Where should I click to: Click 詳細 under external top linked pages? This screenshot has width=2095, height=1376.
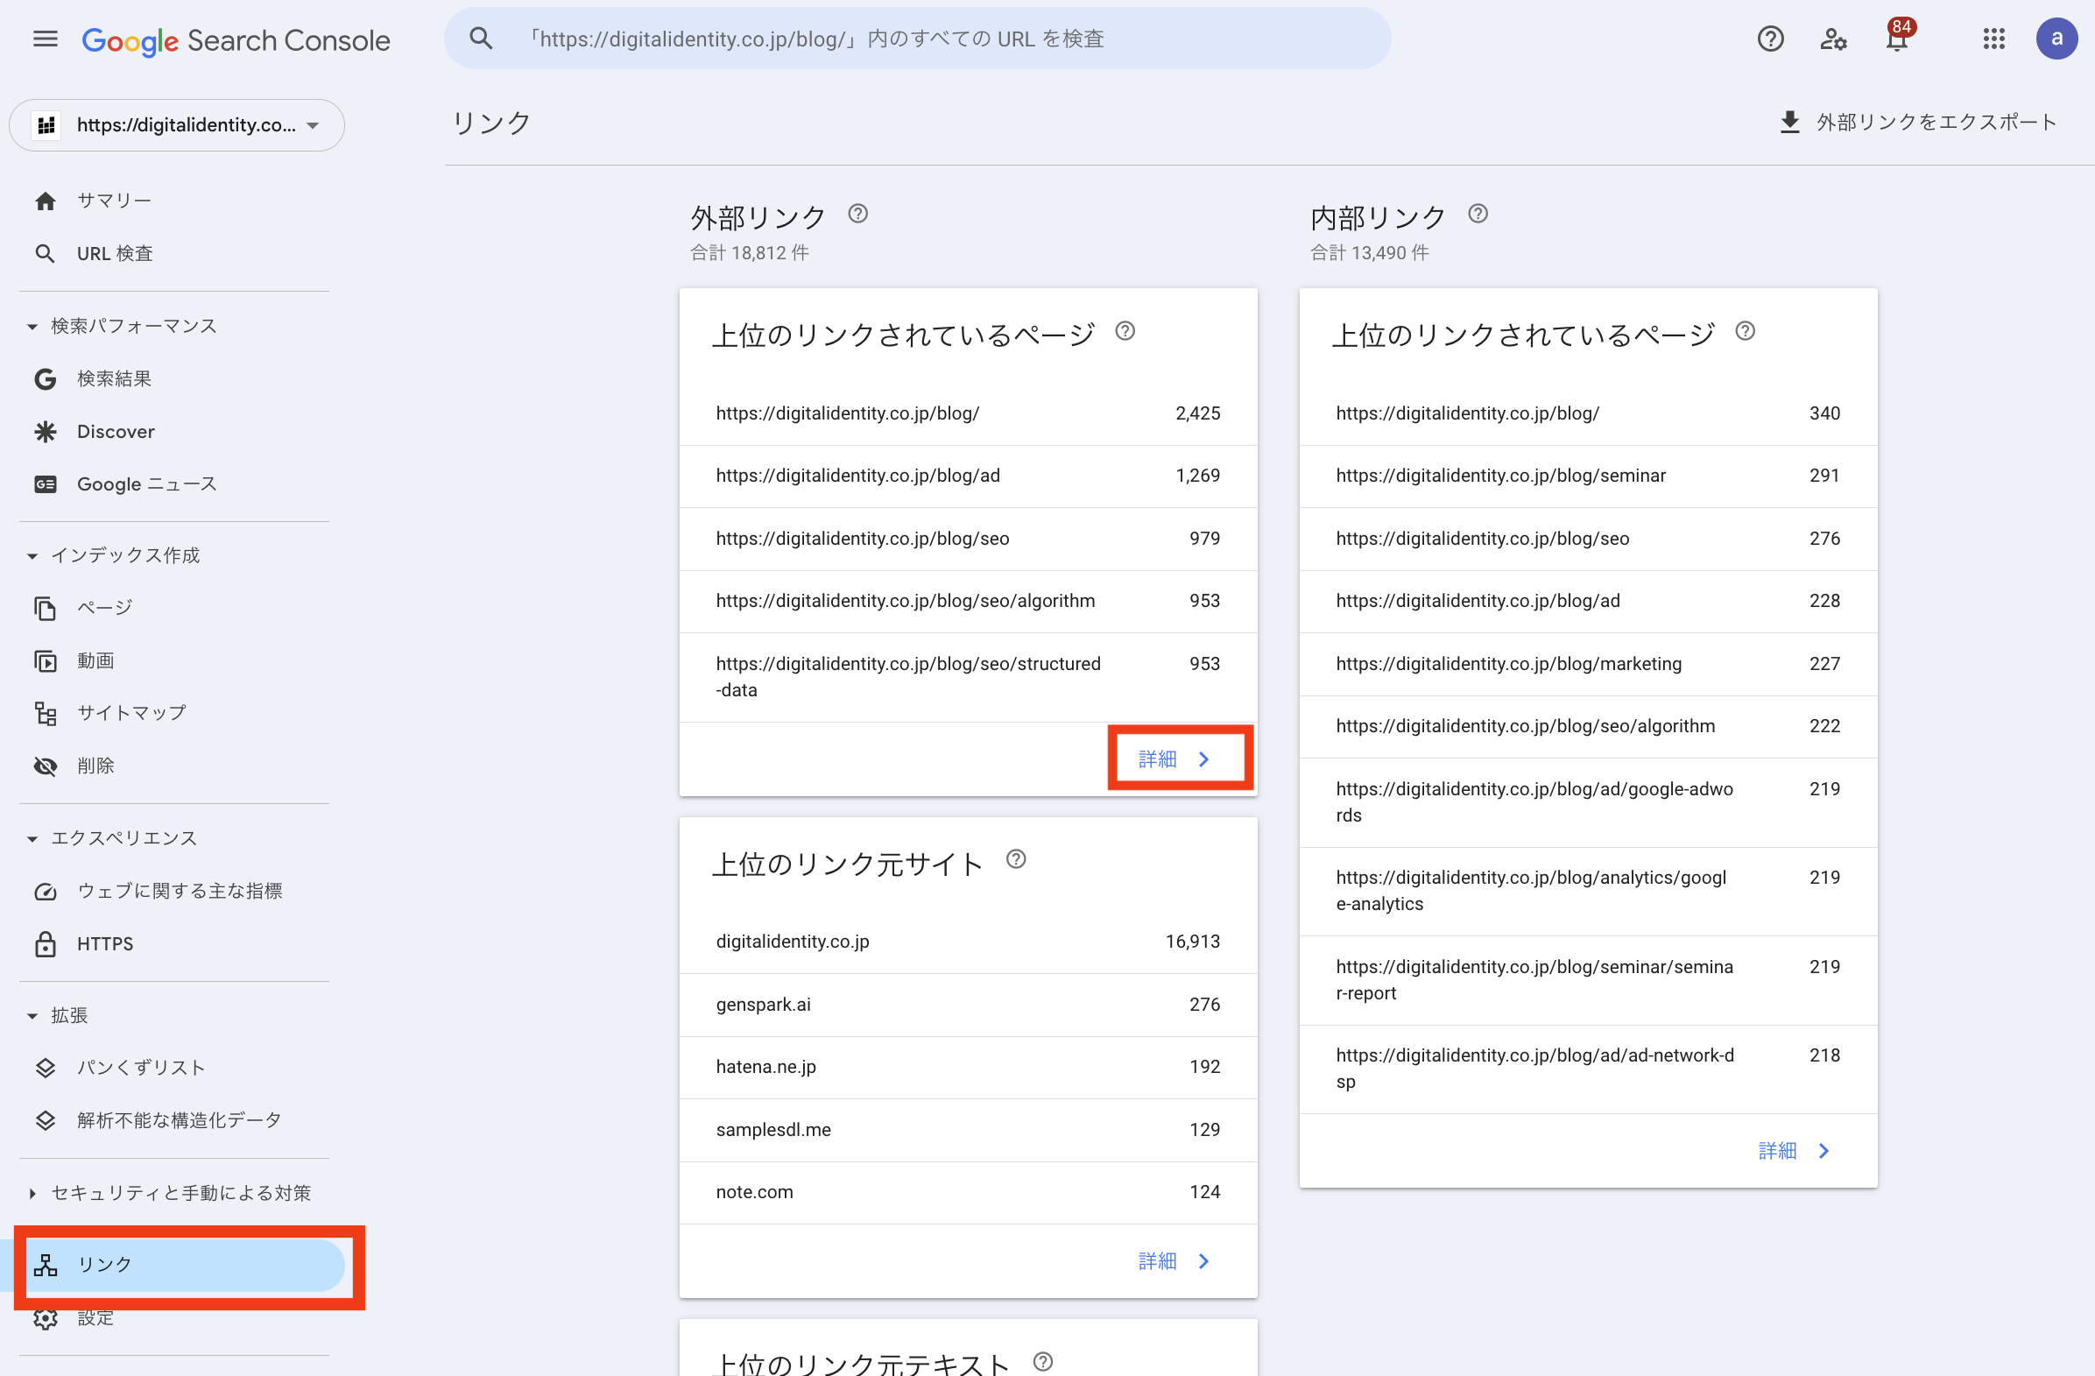(1175, 759)
